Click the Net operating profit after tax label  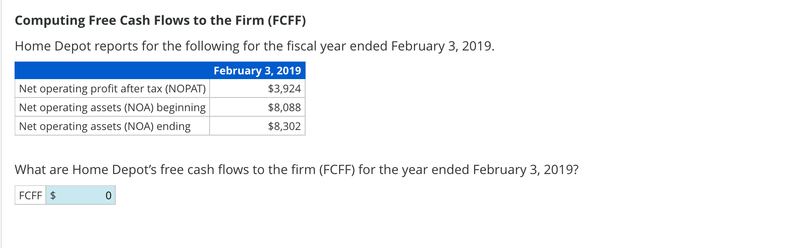click(112, 89)
